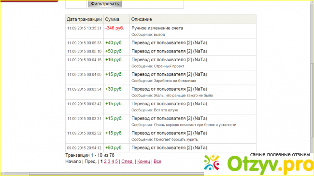The width and height of the screenshot is (314, 176).
Task: Go to transactions page 2
Action: click(105, 162)
